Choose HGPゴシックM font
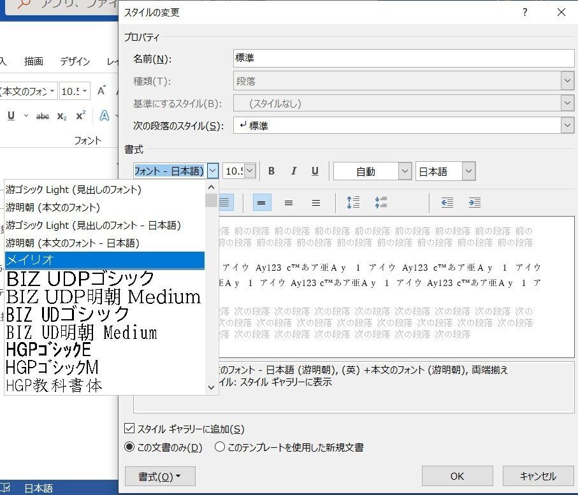This screenshot has width=578, height=495. (105, 368)
